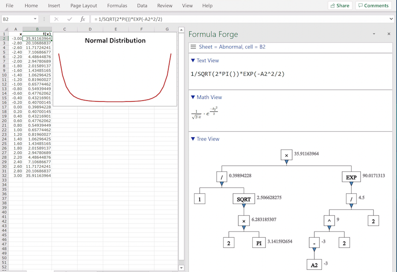Click the PI node in tree

pyautogui.click(x=259, y=243)
